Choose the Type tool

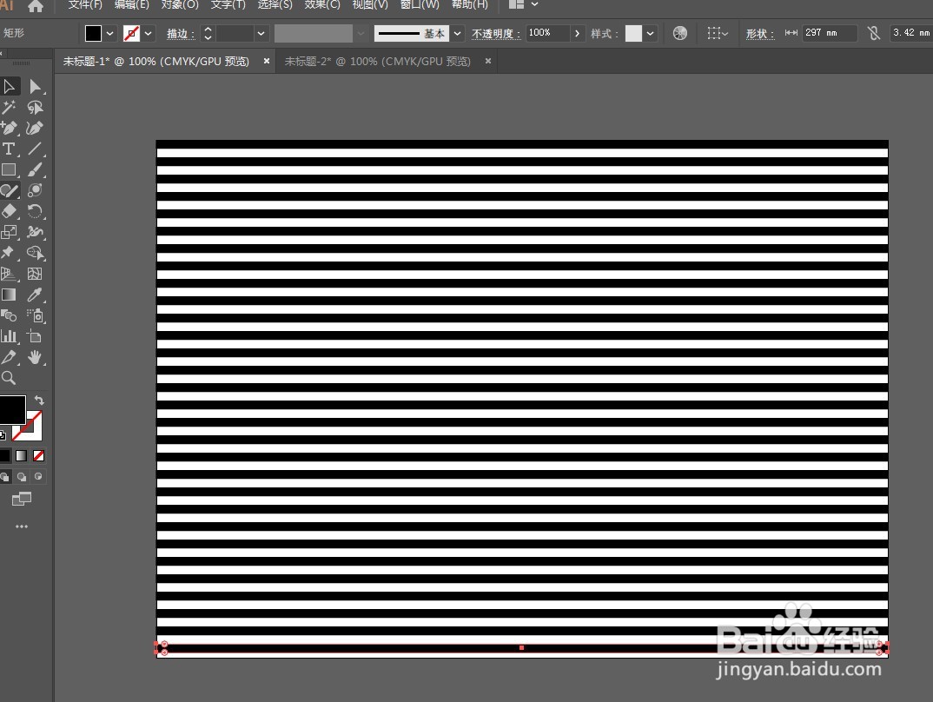point(9,149)
